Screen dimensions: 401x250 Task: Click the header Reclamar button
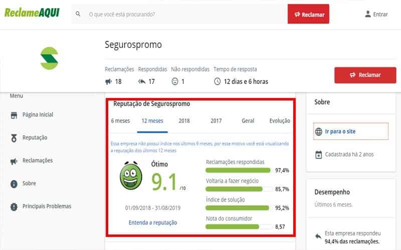pos(308,14)
